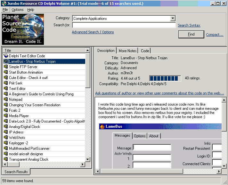Viewport: 228px width, 185px height.
Task: Switch to the More Notes tab
Action: pyautogui.click(x=127, y=51)
